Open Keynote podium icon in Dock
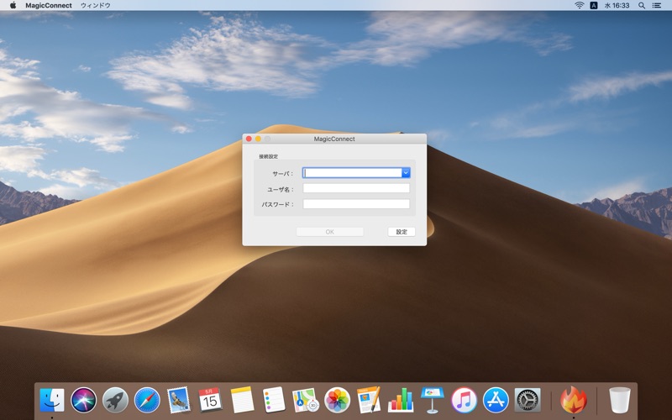This screenshot has height=420, width=672. (433, 400)
